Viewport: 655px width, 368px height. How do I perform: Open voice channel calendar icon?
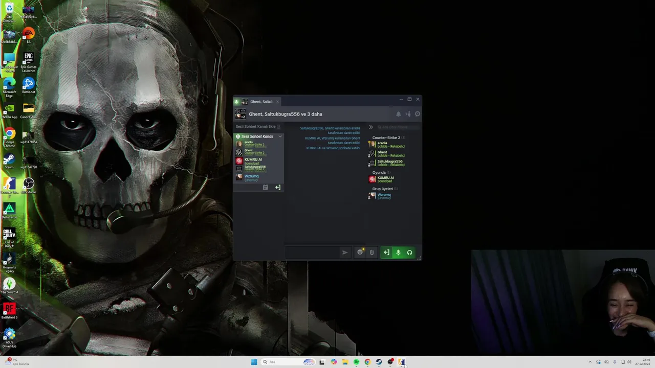[266, 187]
